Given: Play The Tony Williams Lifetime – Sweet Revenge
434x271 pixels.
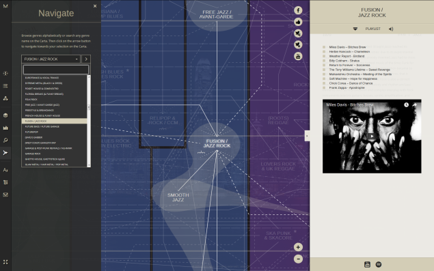Looking at the screenshot, I should point(360,70).
